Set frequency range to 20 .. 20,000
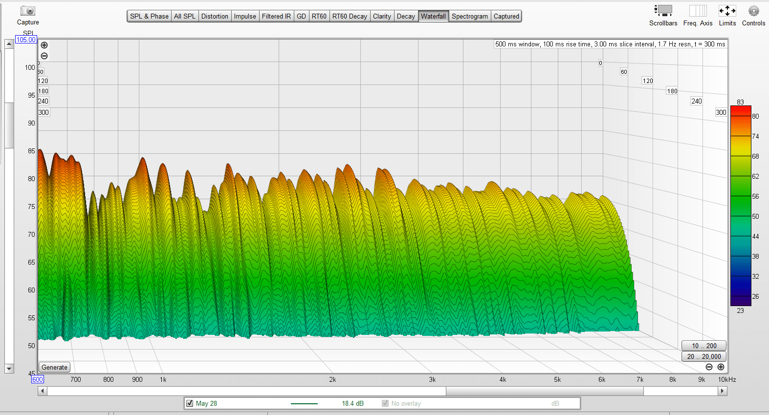This screenshot has width=769, height=415. coord(704,356)
